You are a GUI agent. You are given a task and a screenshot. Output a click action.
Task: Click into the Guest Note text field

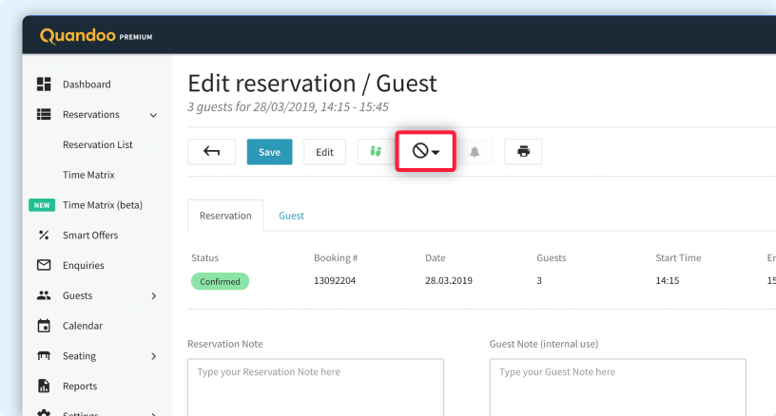click(x=617, y=387)
